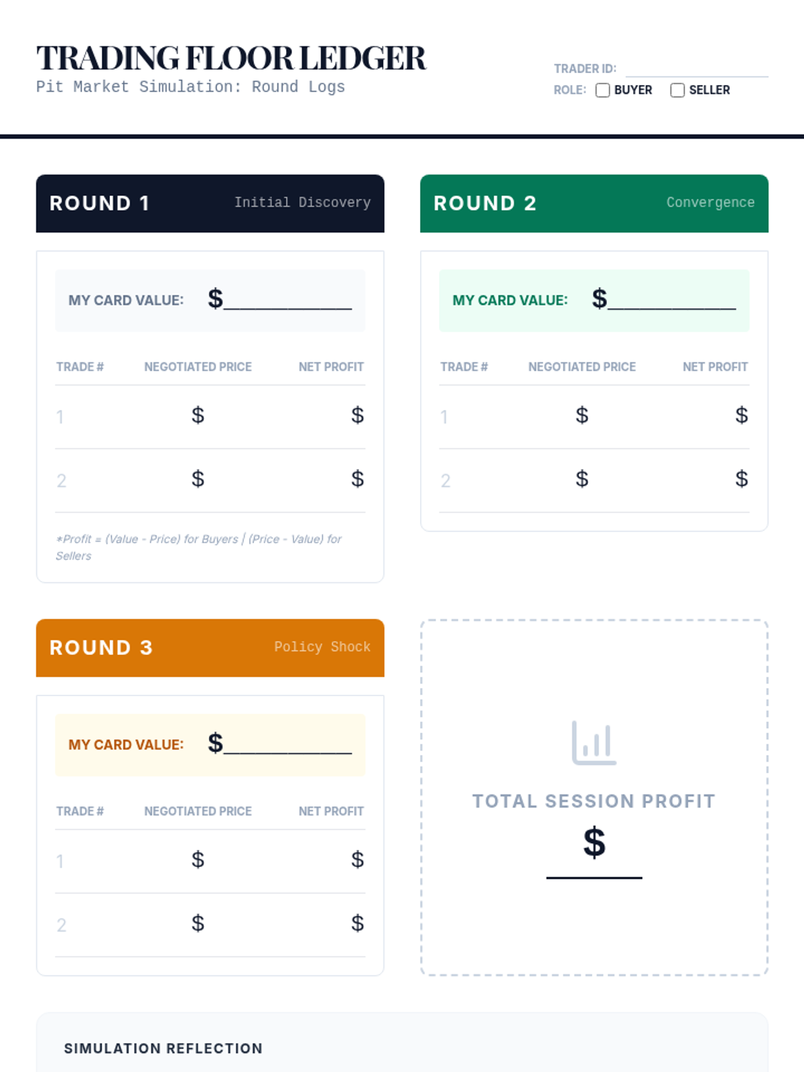Screen dimensions: 804x1072
Task: Select the orange Round 3 header banner
Action: tap(210, 648)
